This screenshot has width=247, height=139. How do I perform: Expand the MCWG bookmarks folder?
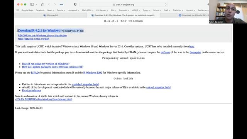coord(136,10)
